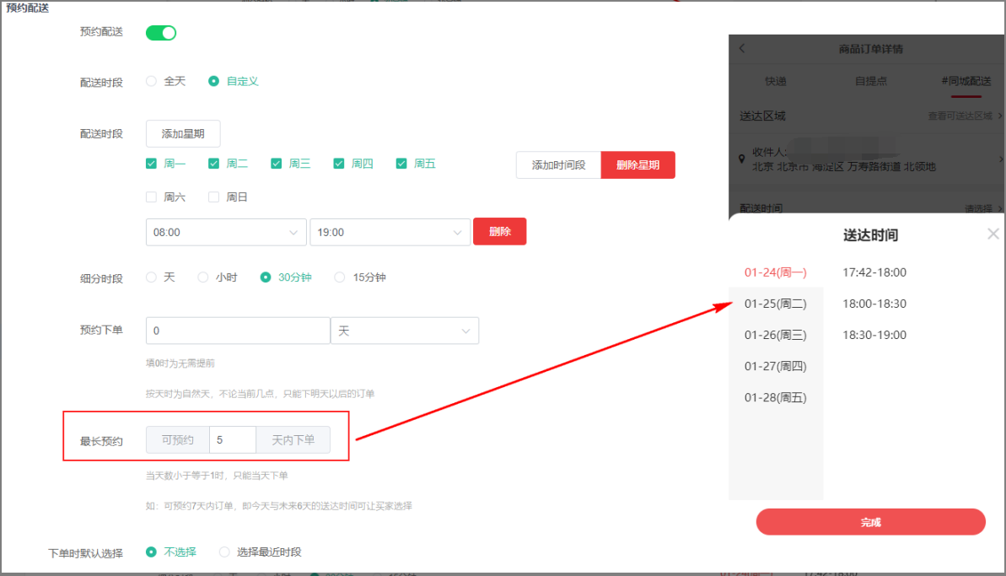The image size is (1006, 576).
Task: Pick the 18:00-18:30 delivery time slot
Action: coord(874,304)
